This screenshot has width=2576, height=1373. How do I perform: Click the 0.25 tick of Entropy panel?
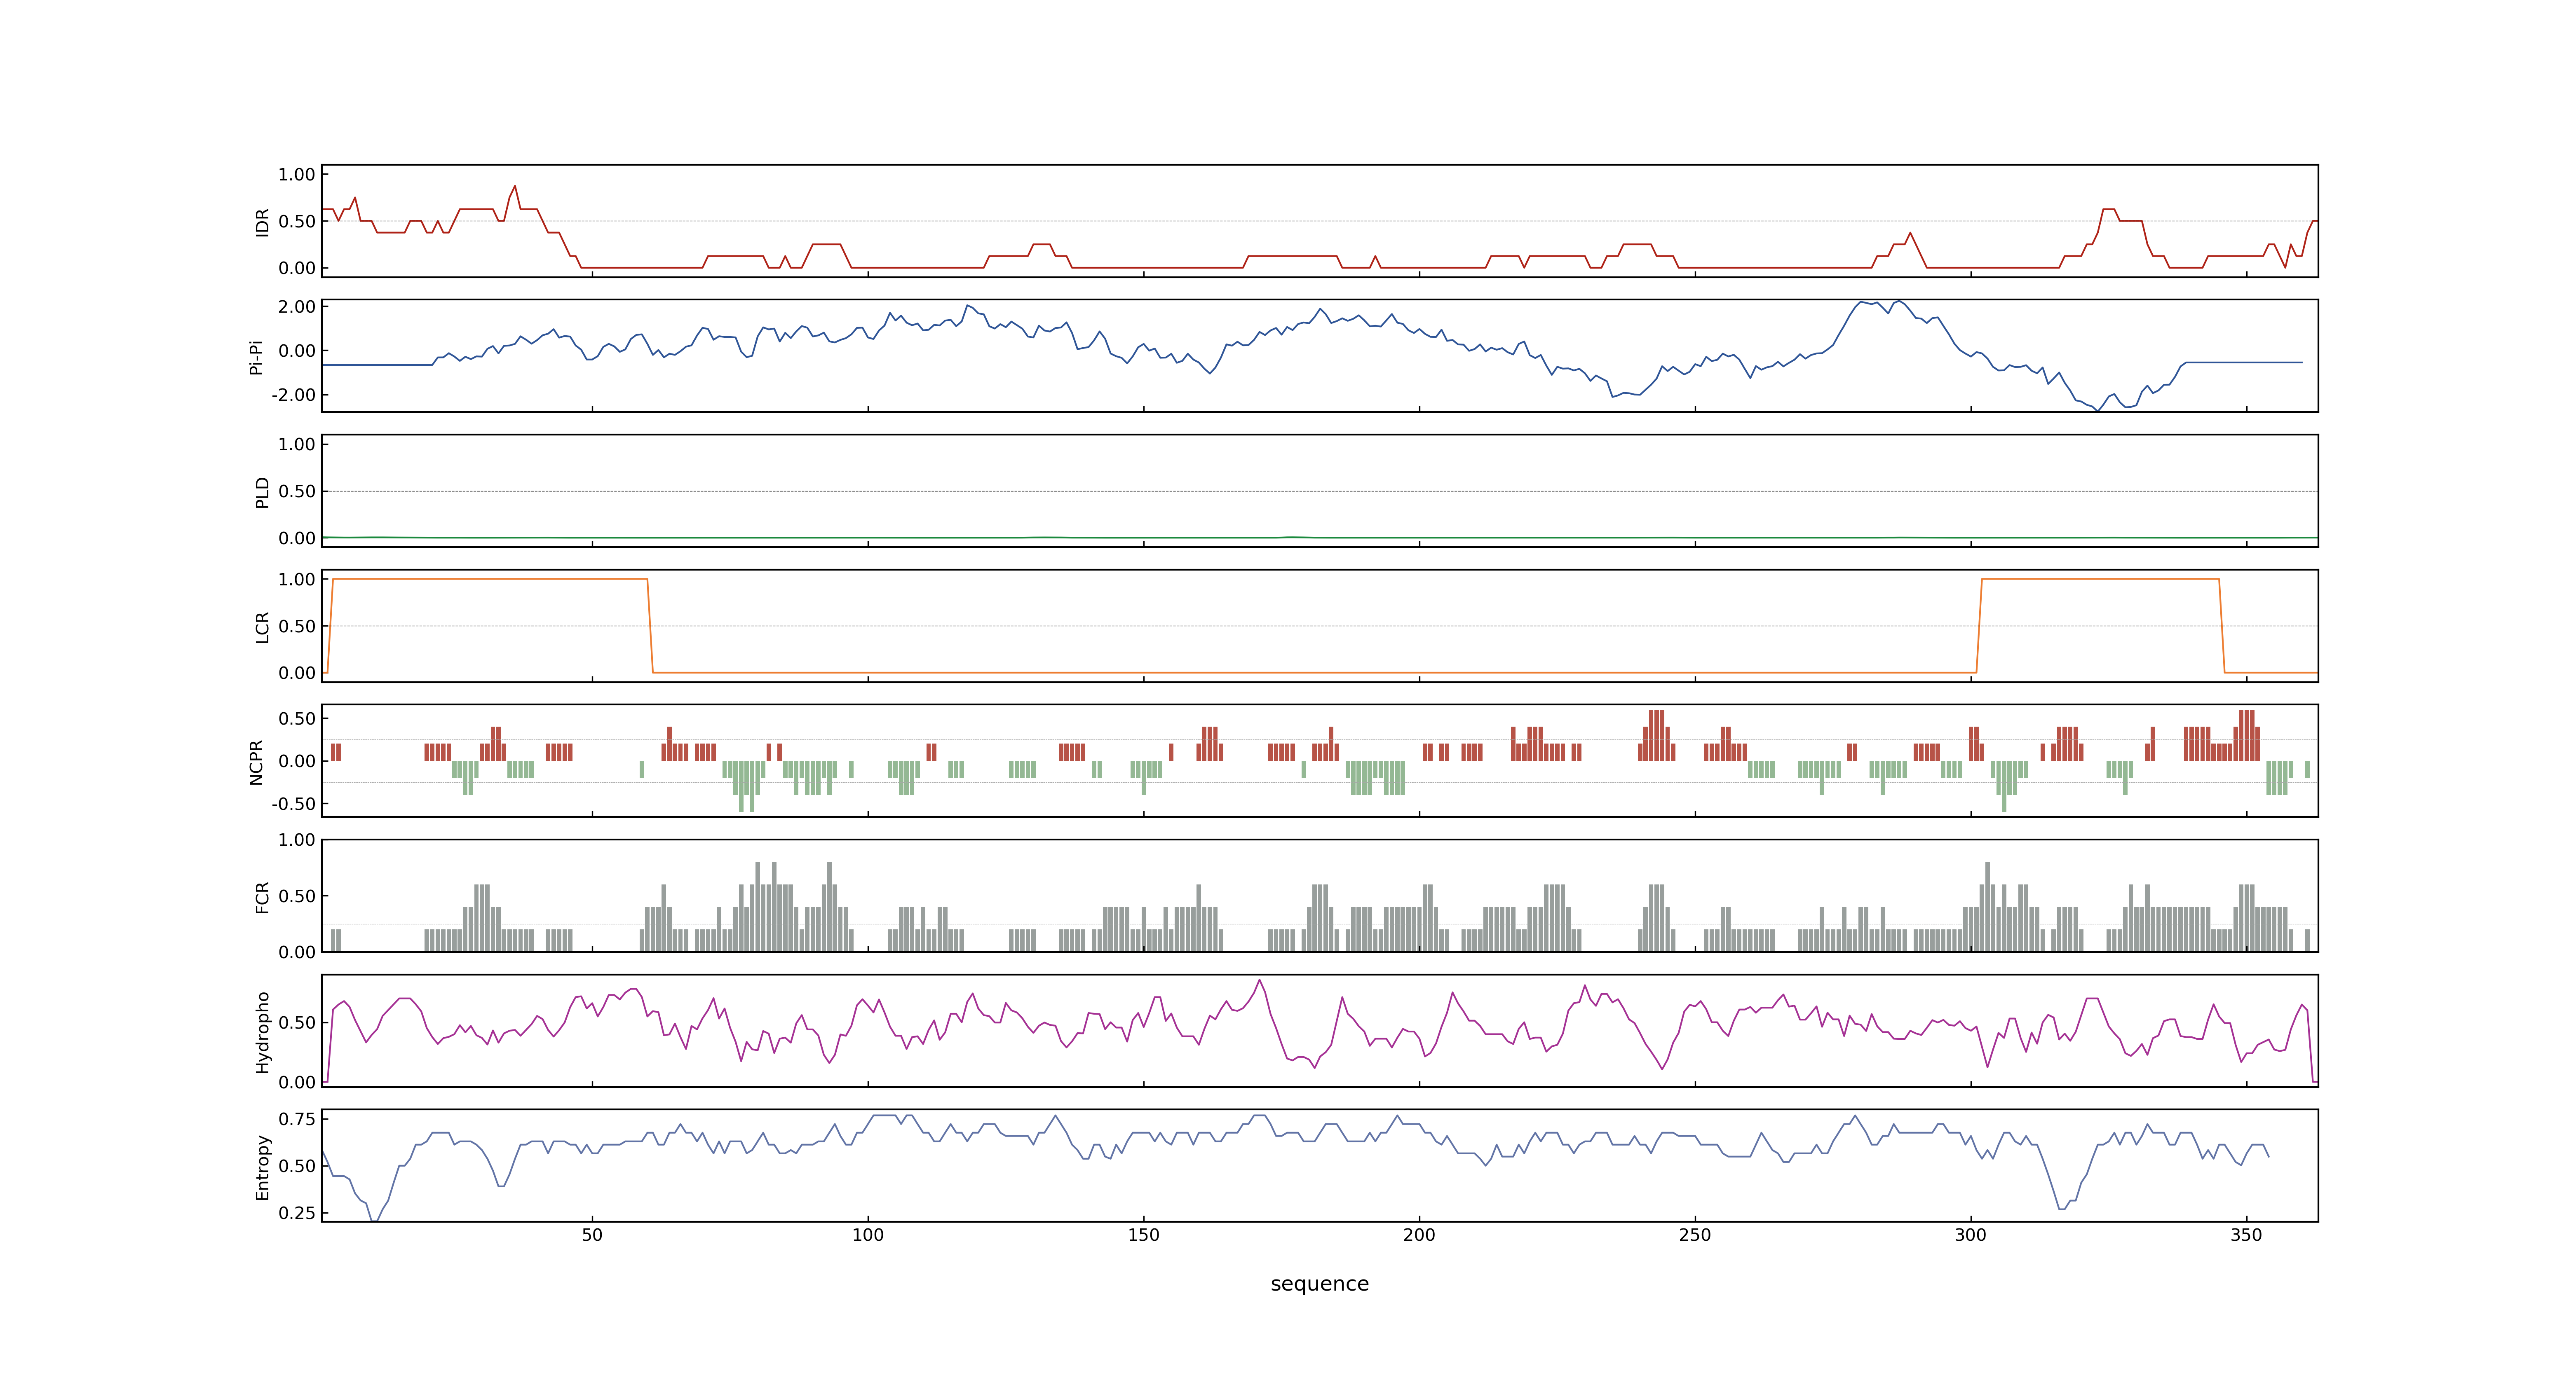point(297,1213)
